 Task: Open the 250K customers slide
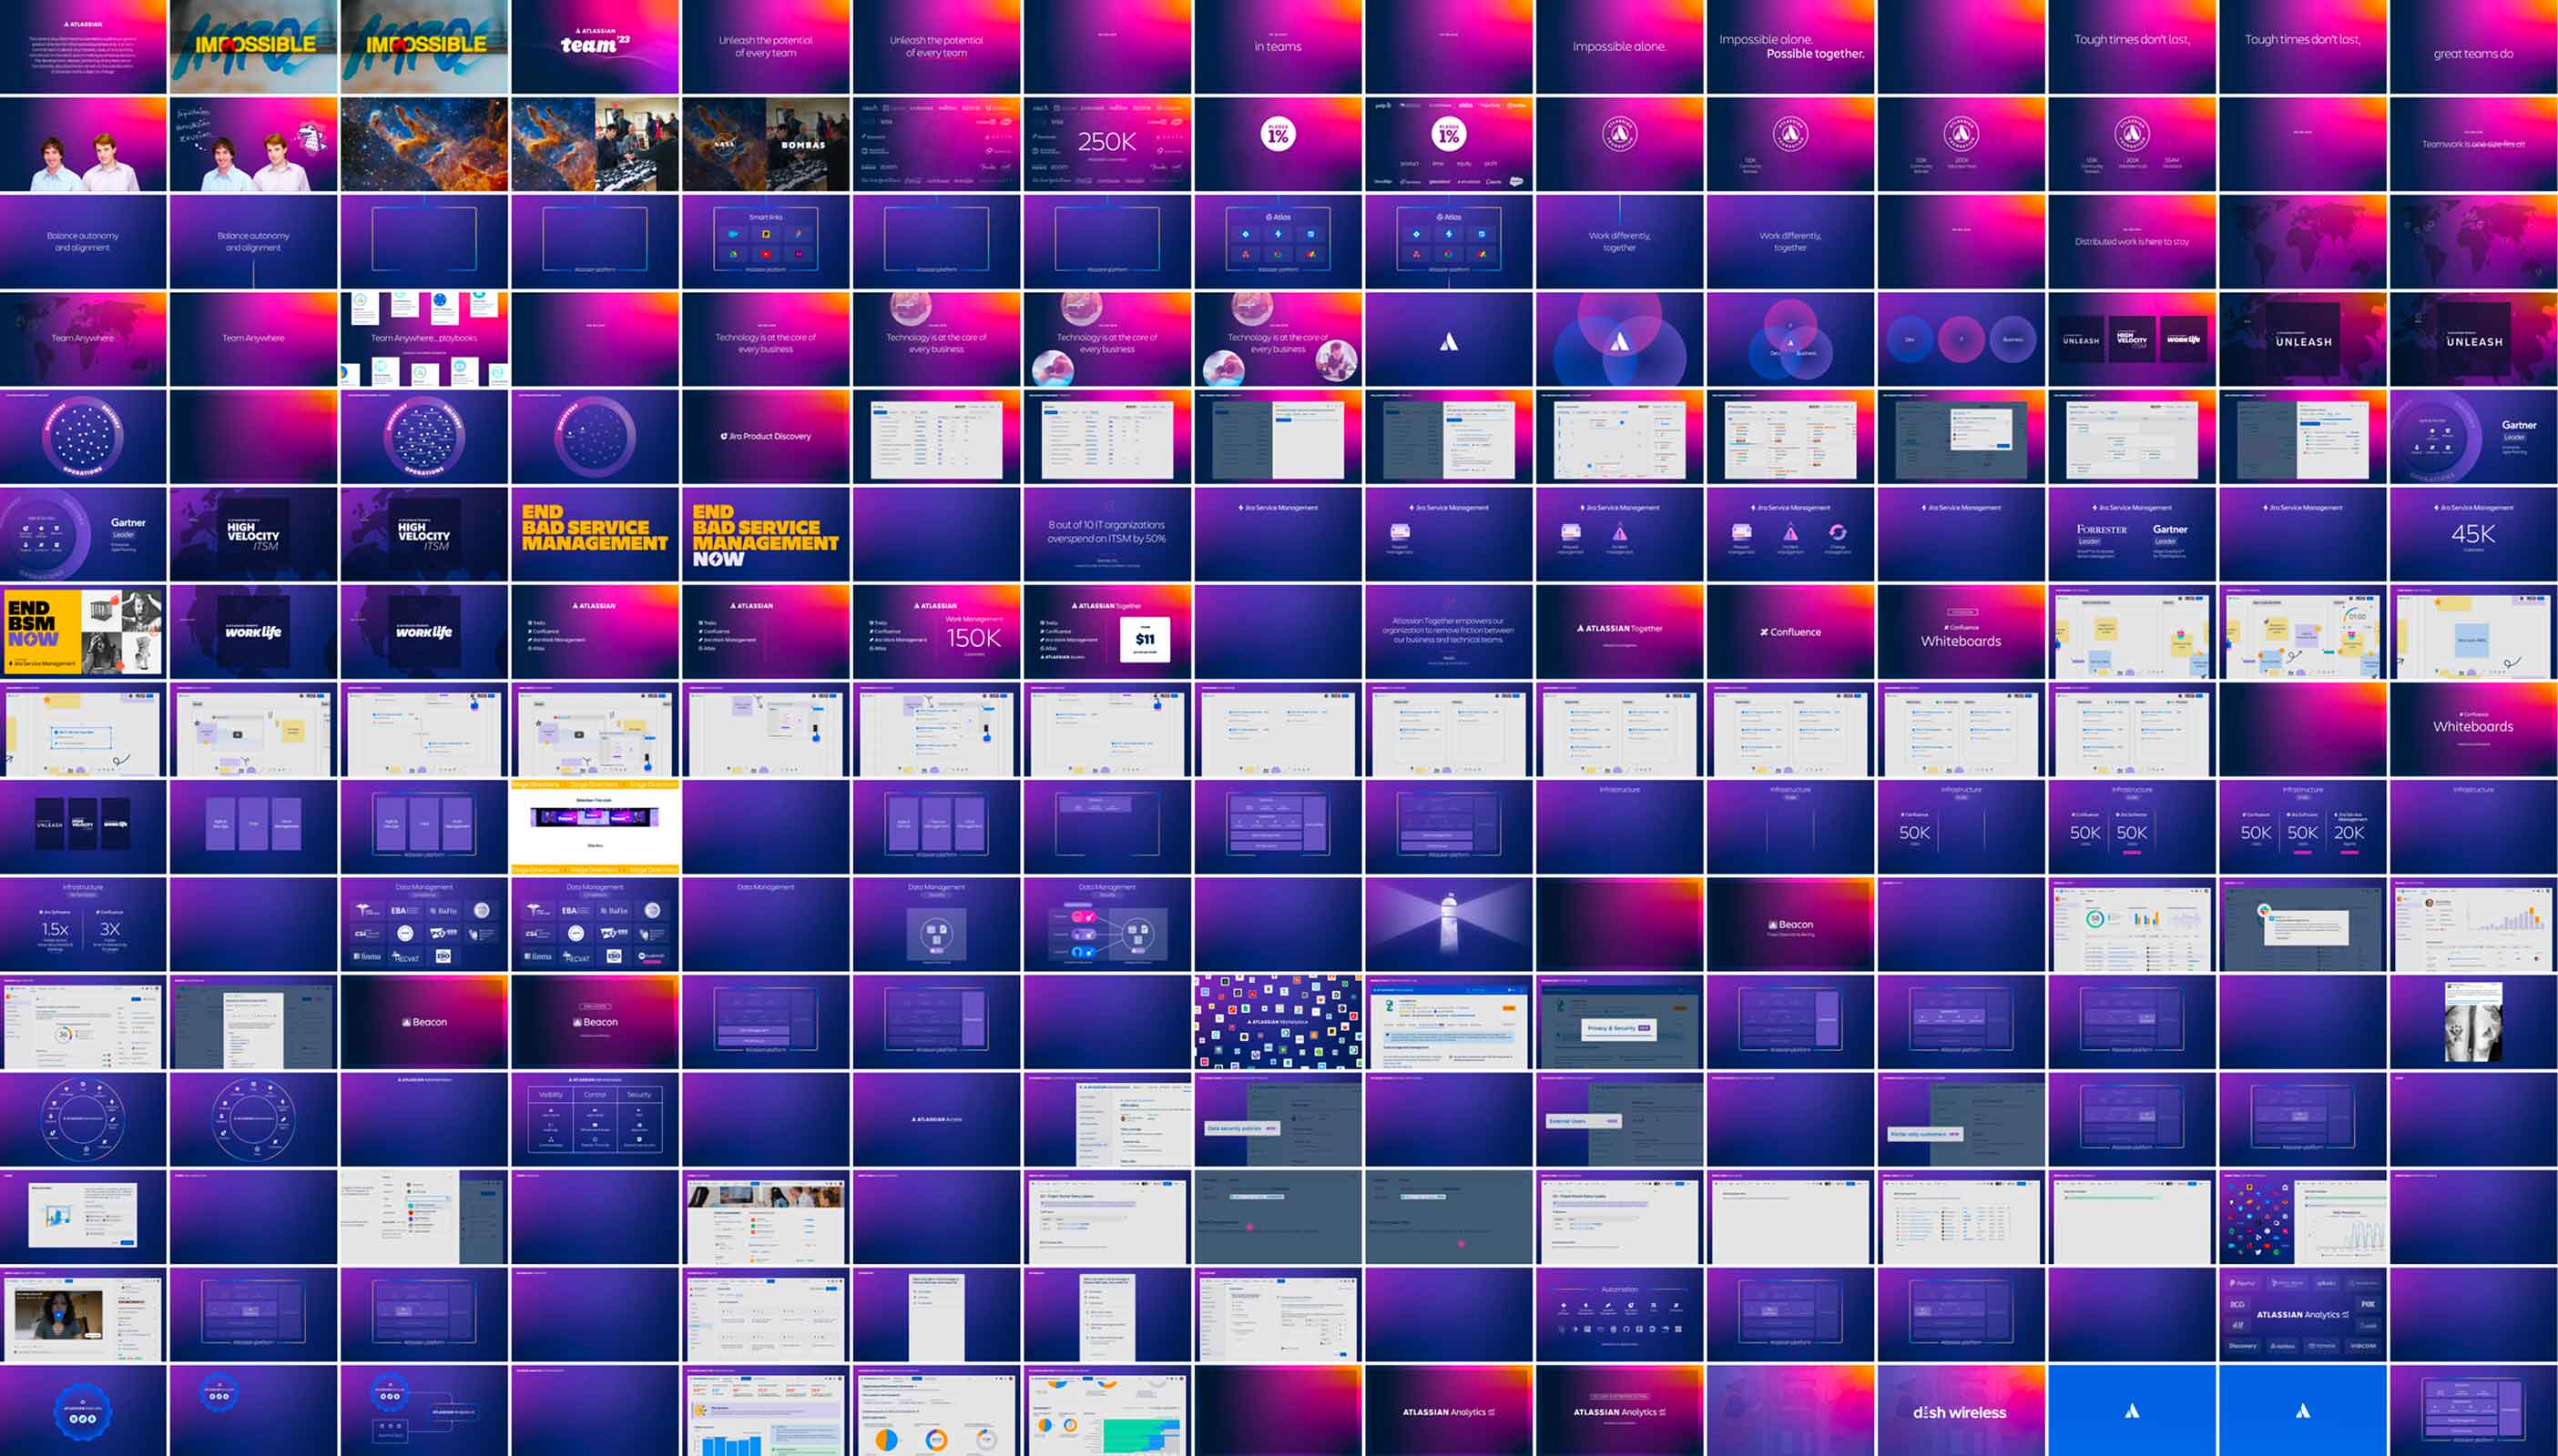(x=1107, y=143)
